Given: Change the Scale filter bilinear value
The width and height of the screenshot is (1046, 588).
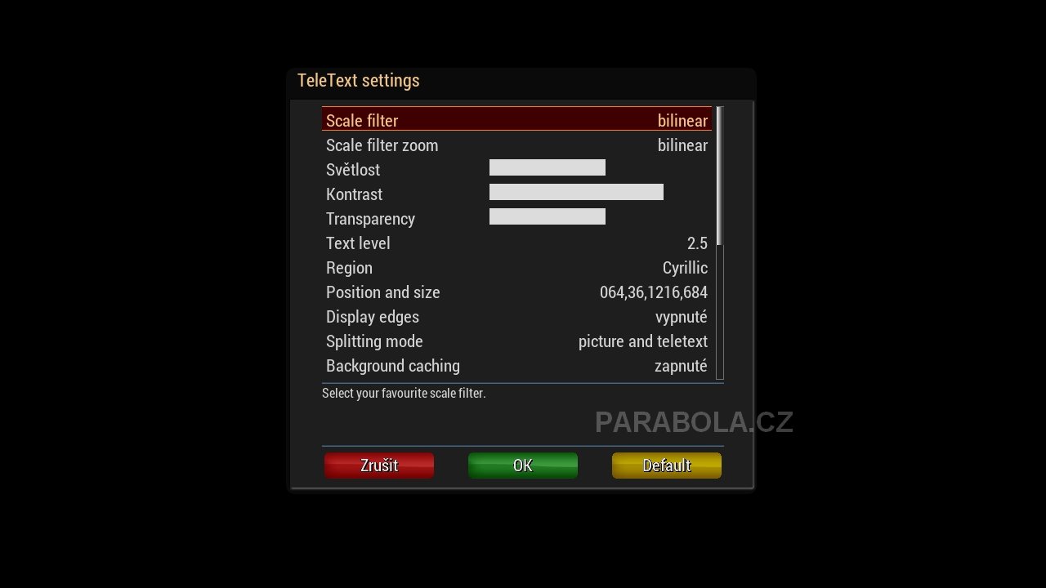Looking at the screenshot, I should (682, 120).
